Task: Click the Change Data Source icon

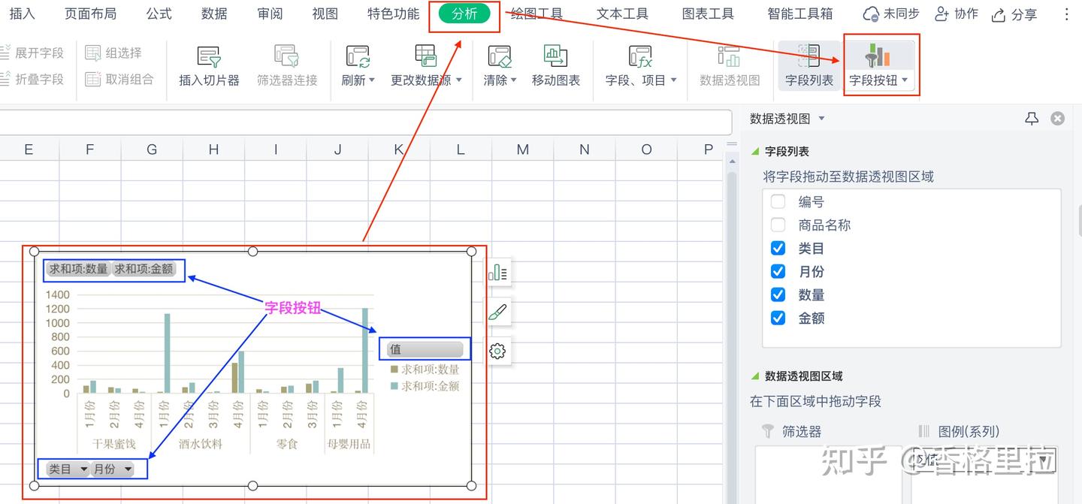Action: (426, 56)
